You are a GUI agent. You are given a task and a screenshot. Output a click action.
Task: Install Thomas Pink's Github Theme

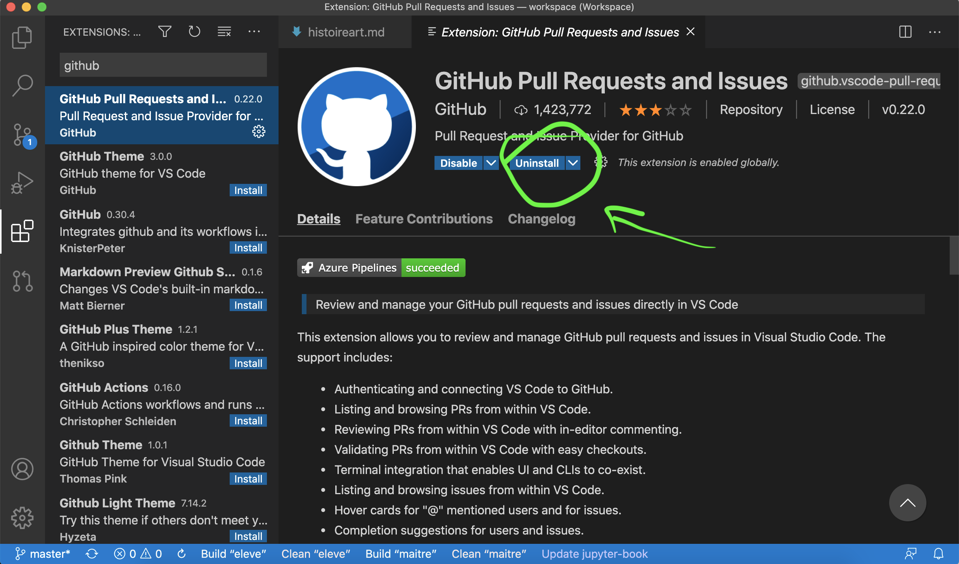(248, 479)
